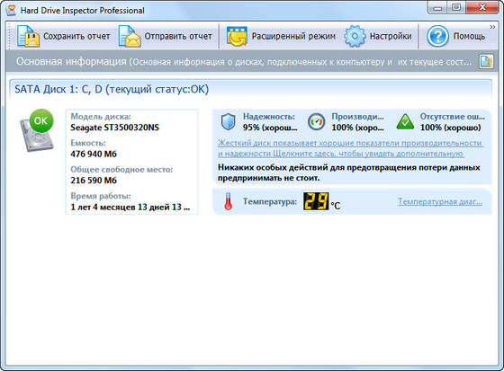Click the Send report envelope icon
Screen dimensions: 504x371
point(130,36)
